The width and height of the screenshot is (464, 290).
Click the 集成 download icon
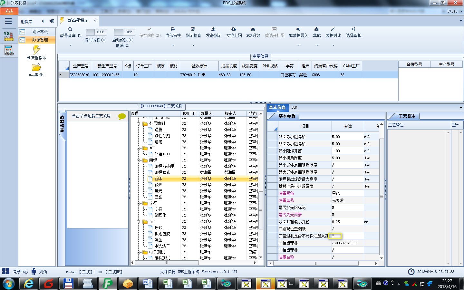tap(316, 29)
